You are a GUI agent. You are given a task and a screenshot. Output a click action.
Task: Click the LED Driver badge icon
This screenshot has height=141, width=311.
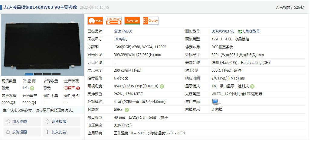click(114, 20)
